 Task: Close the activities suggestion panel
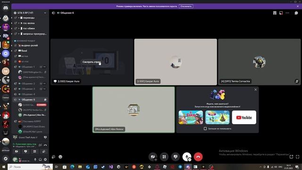[255, 90]
